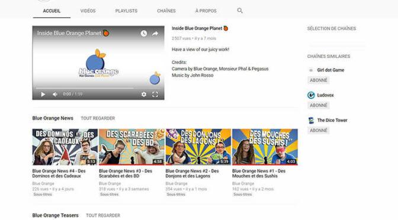398x220 pixels.
Task: Click the 'Have a view of our juicy work!' text
Action: click(x=200, y=50)
